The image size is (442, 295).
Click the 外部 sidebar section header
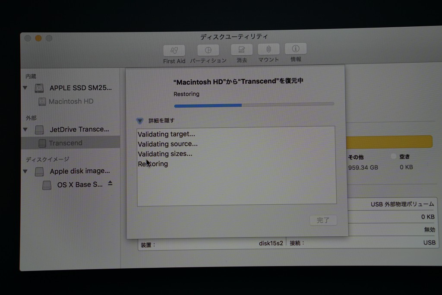31,118
